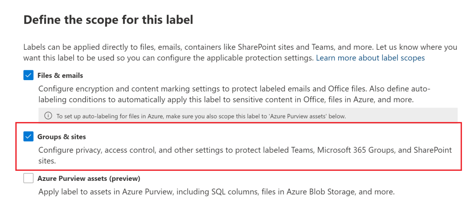The width and height of the screenshot is (472, 214).
Task: Open Learn more about label scopes link
Action: coord(370,58)
